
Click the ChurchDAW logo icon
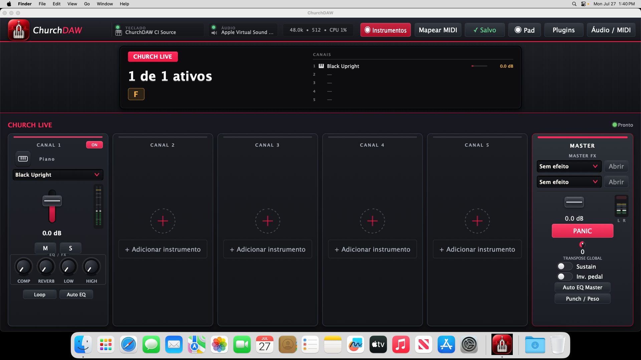point(19,30)
